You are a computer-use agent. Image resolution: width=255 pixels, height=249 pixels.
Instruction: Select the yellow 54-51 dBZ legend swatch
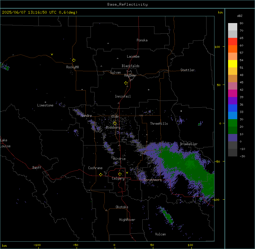tap(233, 64)
